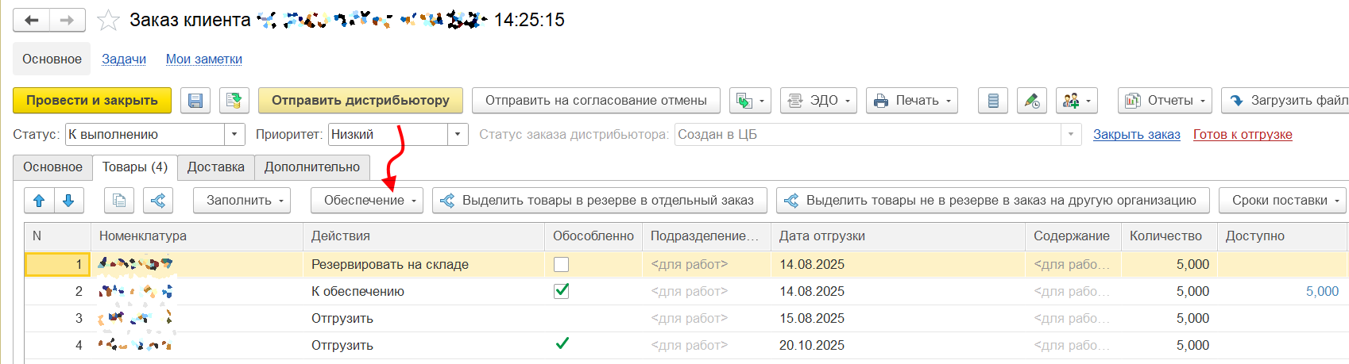The height and width of the screenshot is (364, 1349).
Task: Select the date cell 20.10.2025 in row 4
Action: [x=811, y=345]
